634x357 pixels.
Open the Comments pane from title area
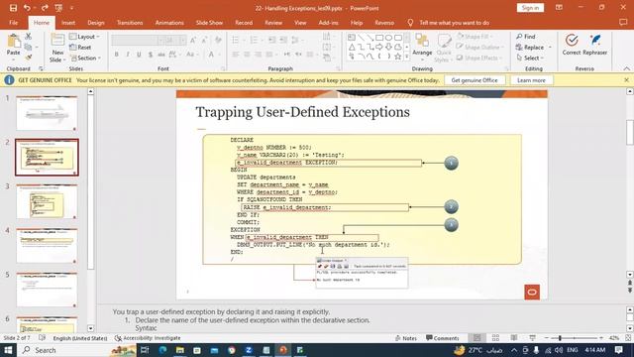[x=623, y=23]
